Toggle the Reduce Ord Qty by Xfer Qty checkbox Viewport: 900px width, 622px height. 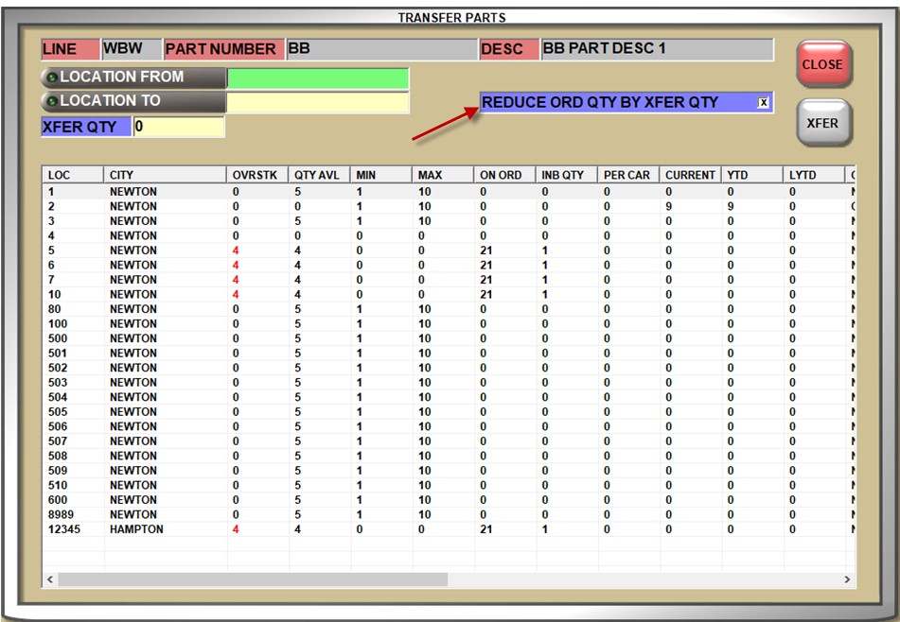click(x=763, y=102)
